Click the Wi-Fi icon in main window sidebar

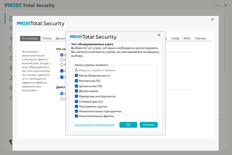[x=11, y=28]
